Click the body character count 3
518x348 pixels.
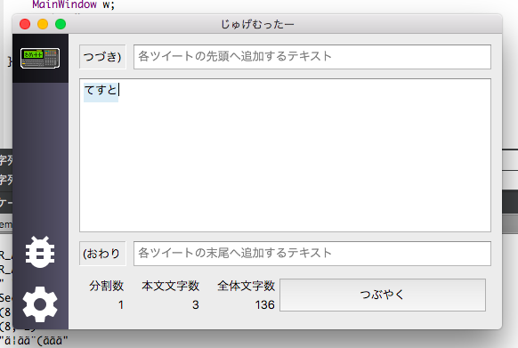(196, 304)
